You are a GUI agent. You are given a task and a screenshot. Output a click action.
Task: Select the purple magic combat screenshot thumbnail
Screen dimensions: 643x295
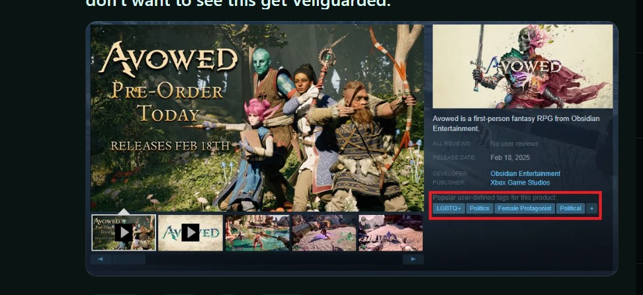point(324,233)
